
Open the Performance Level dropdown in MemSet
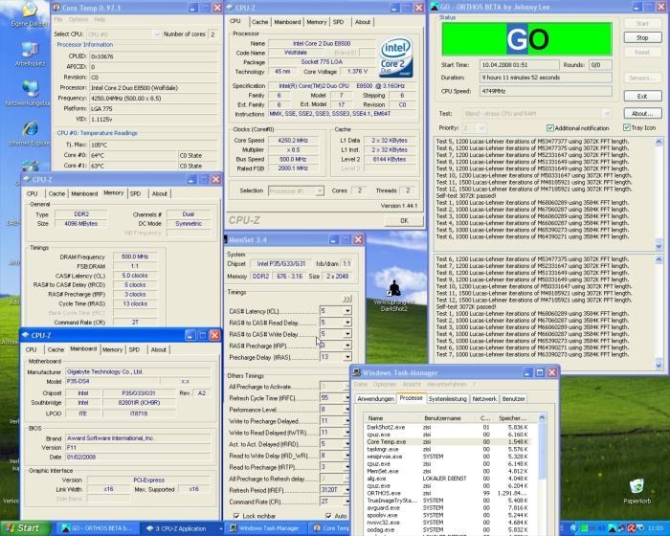pos(335,410)
